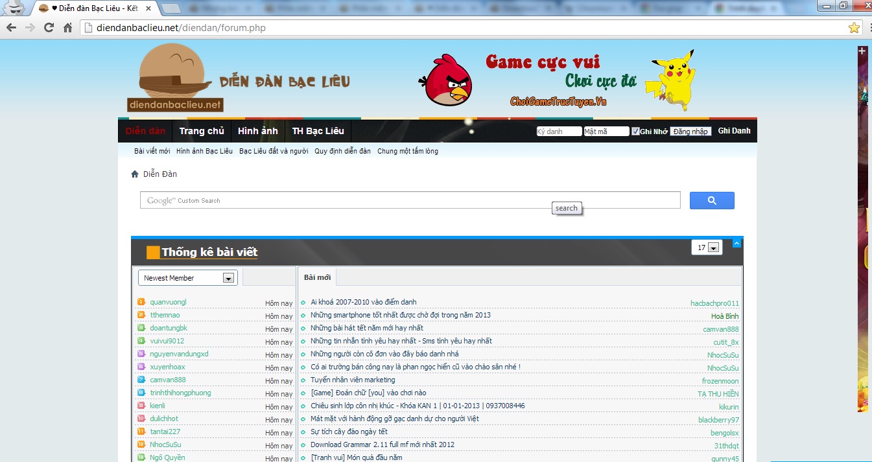Open Quy định diễn đàn link
This screenshot has height=462, width=872.
[343, 151]
